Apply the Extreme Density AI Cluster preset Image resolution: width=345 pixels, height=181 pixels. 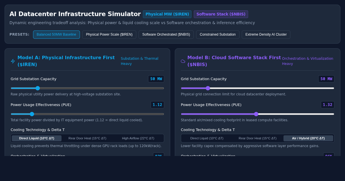pos(266,34)
